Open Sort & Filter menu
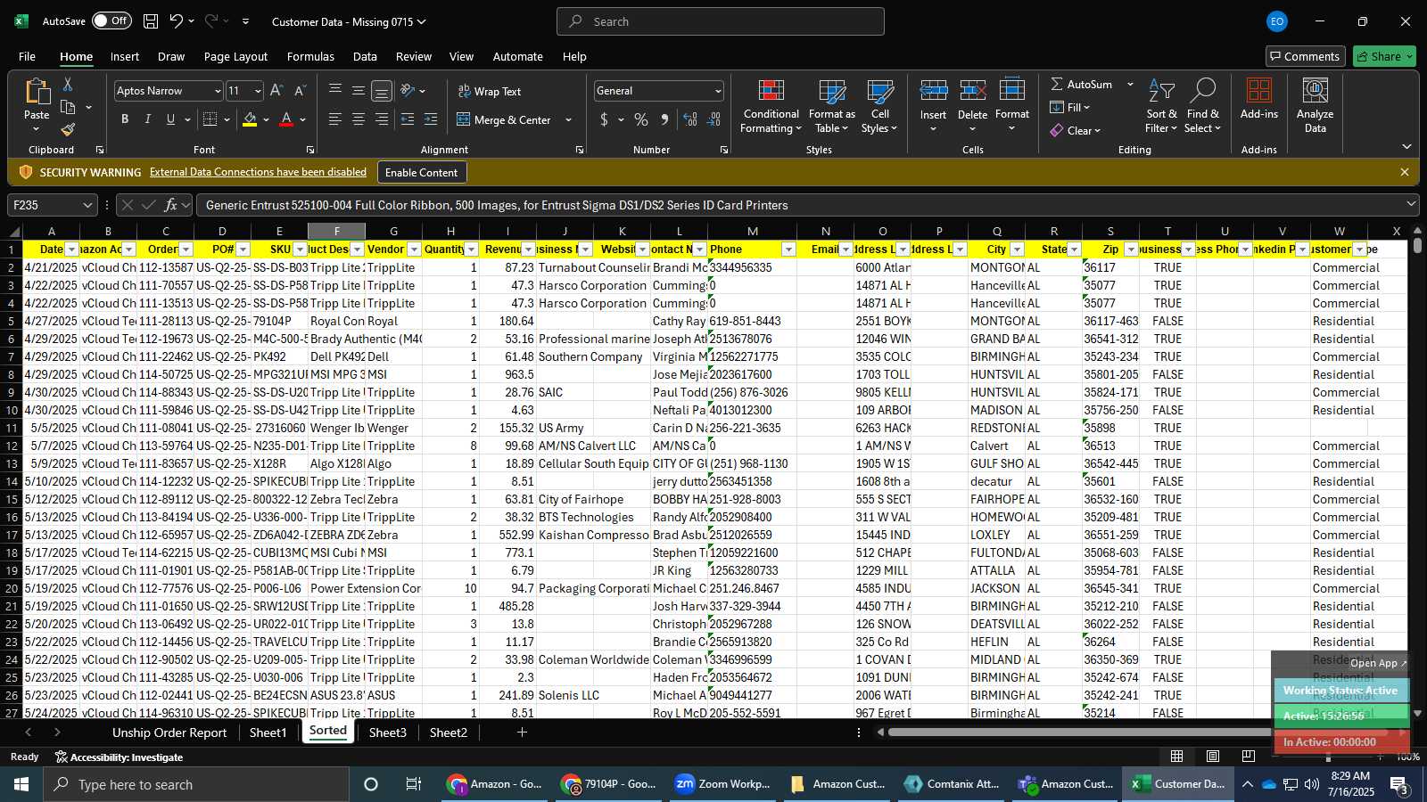1427x802 pixels. pos(1161,107)
